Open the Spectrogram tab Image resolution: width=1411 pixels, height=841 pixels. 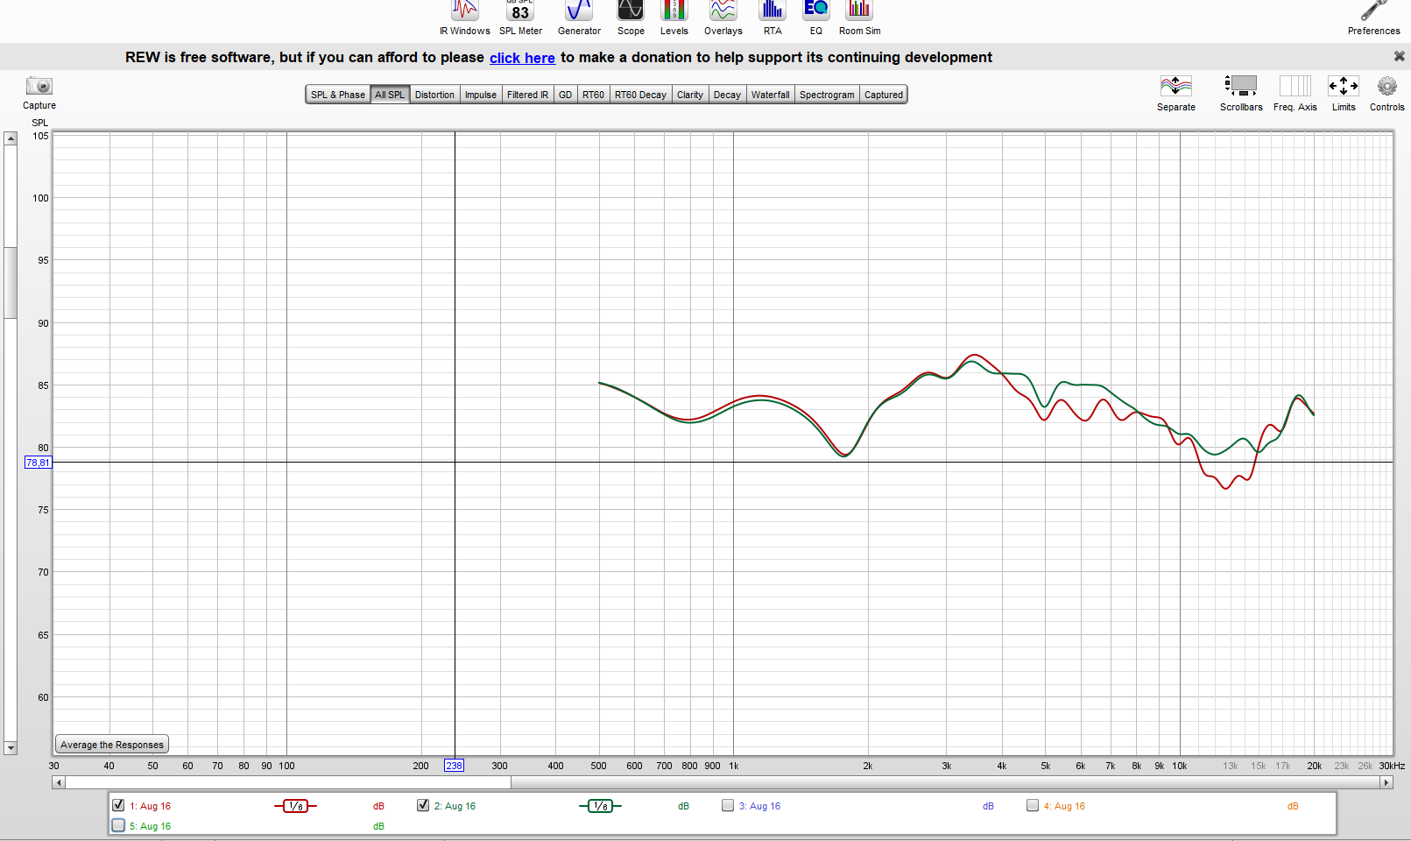point(827,95)
